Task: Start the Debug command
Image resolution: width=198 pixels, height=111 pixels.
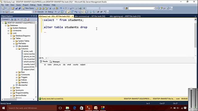Action: 49,12
